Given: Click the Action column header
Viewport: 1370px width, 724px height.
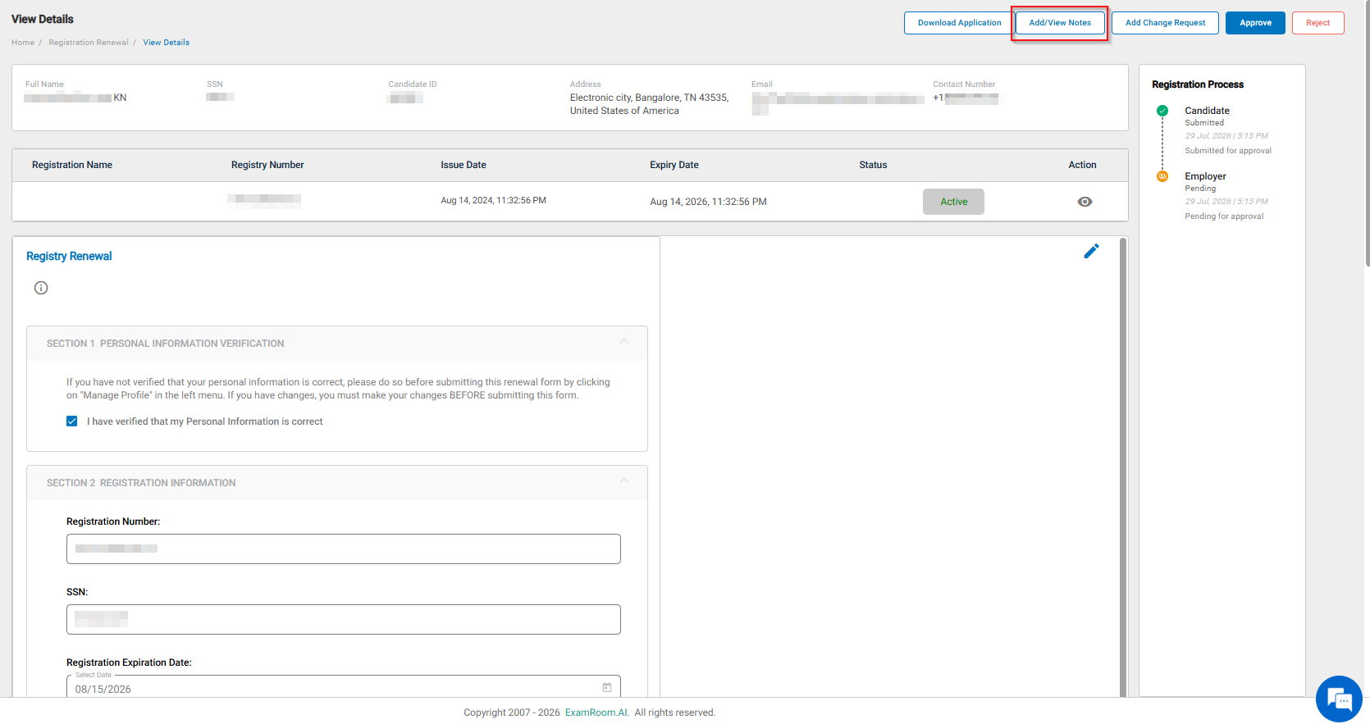Looking at the screenshot, I should [x=1082, y=165].
